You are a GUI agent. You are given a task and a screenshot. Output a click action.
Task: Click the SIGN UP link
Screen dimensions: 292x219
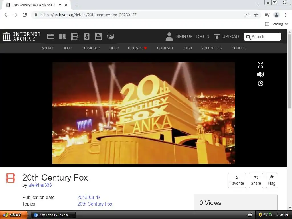tap(184, 37)
